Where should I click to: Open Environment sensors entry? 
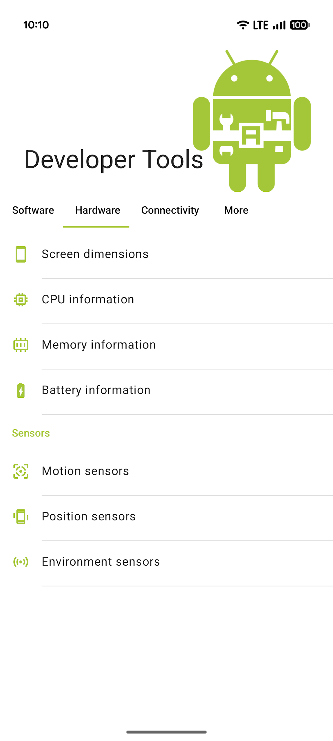pyautogui.click(x=101, y=562)
